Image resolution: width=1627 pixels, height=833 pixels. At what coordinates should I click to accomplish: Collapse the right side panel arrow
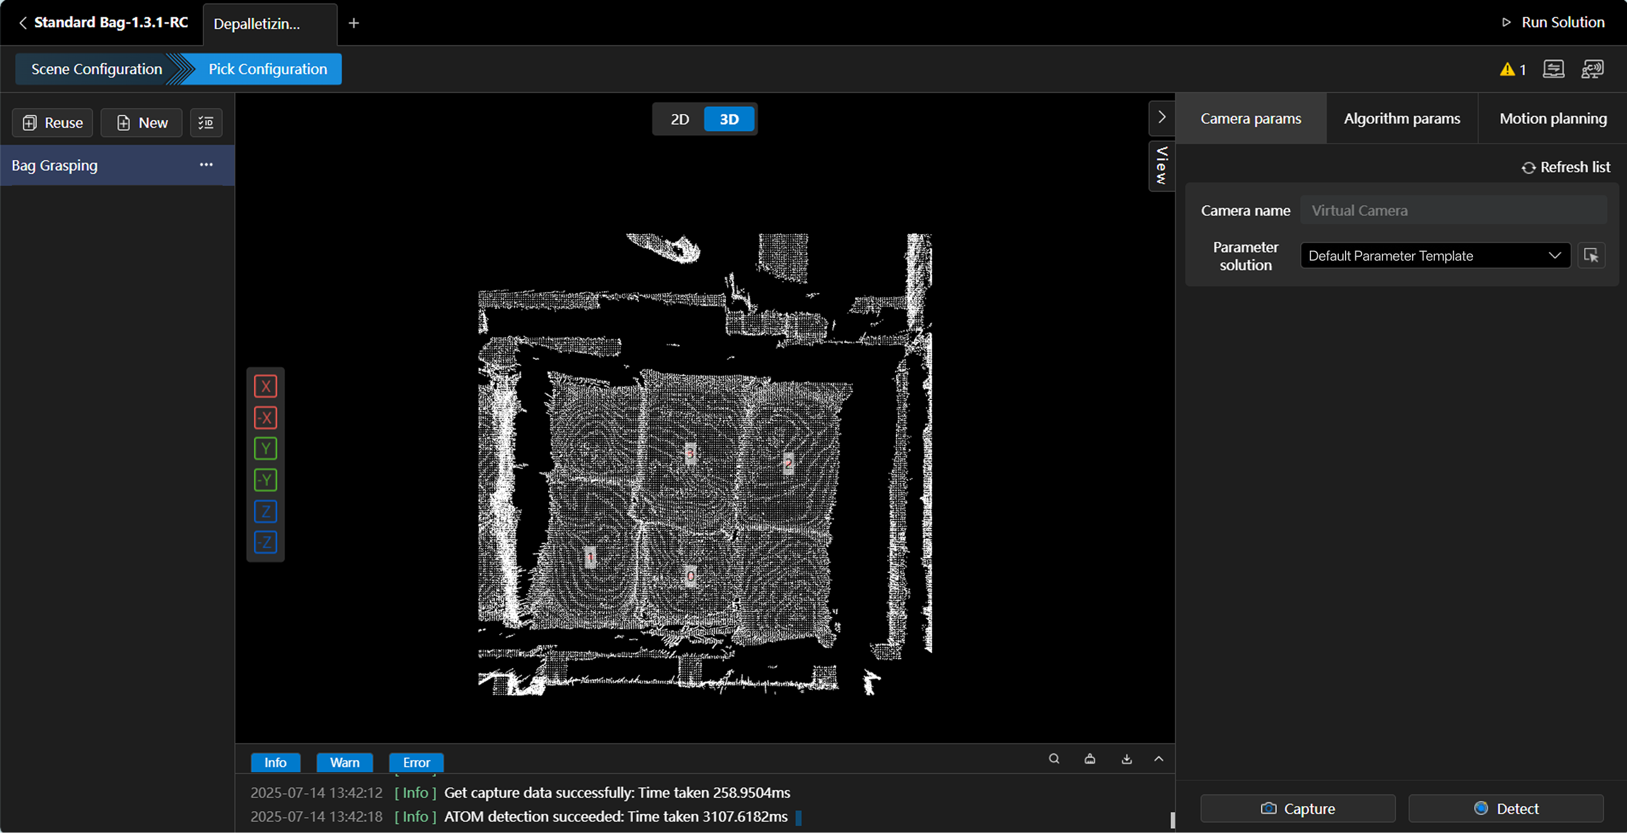pos(1161,118)
